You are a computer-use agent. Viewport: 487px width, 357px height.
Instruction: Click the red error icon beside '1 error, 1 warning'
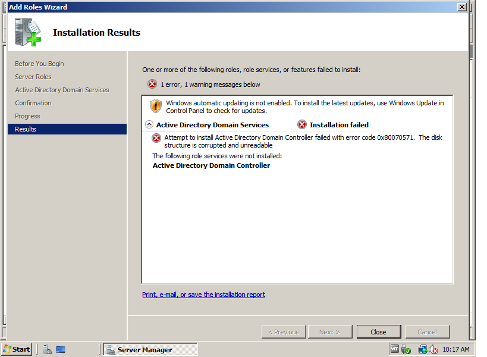pyautogui.click(x=152, y=84)
